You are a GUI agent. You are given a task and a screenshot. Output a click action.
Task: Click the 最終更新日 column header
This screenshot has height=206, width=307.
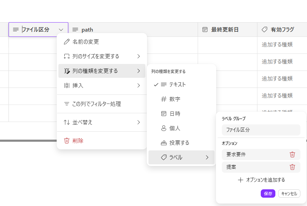[x=227, y=30]
